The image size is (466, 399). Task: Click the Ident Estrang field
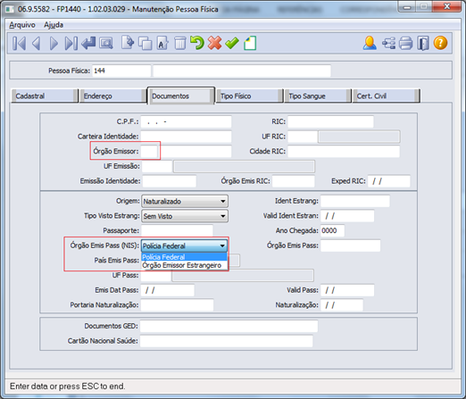click(x=355, y=201)
